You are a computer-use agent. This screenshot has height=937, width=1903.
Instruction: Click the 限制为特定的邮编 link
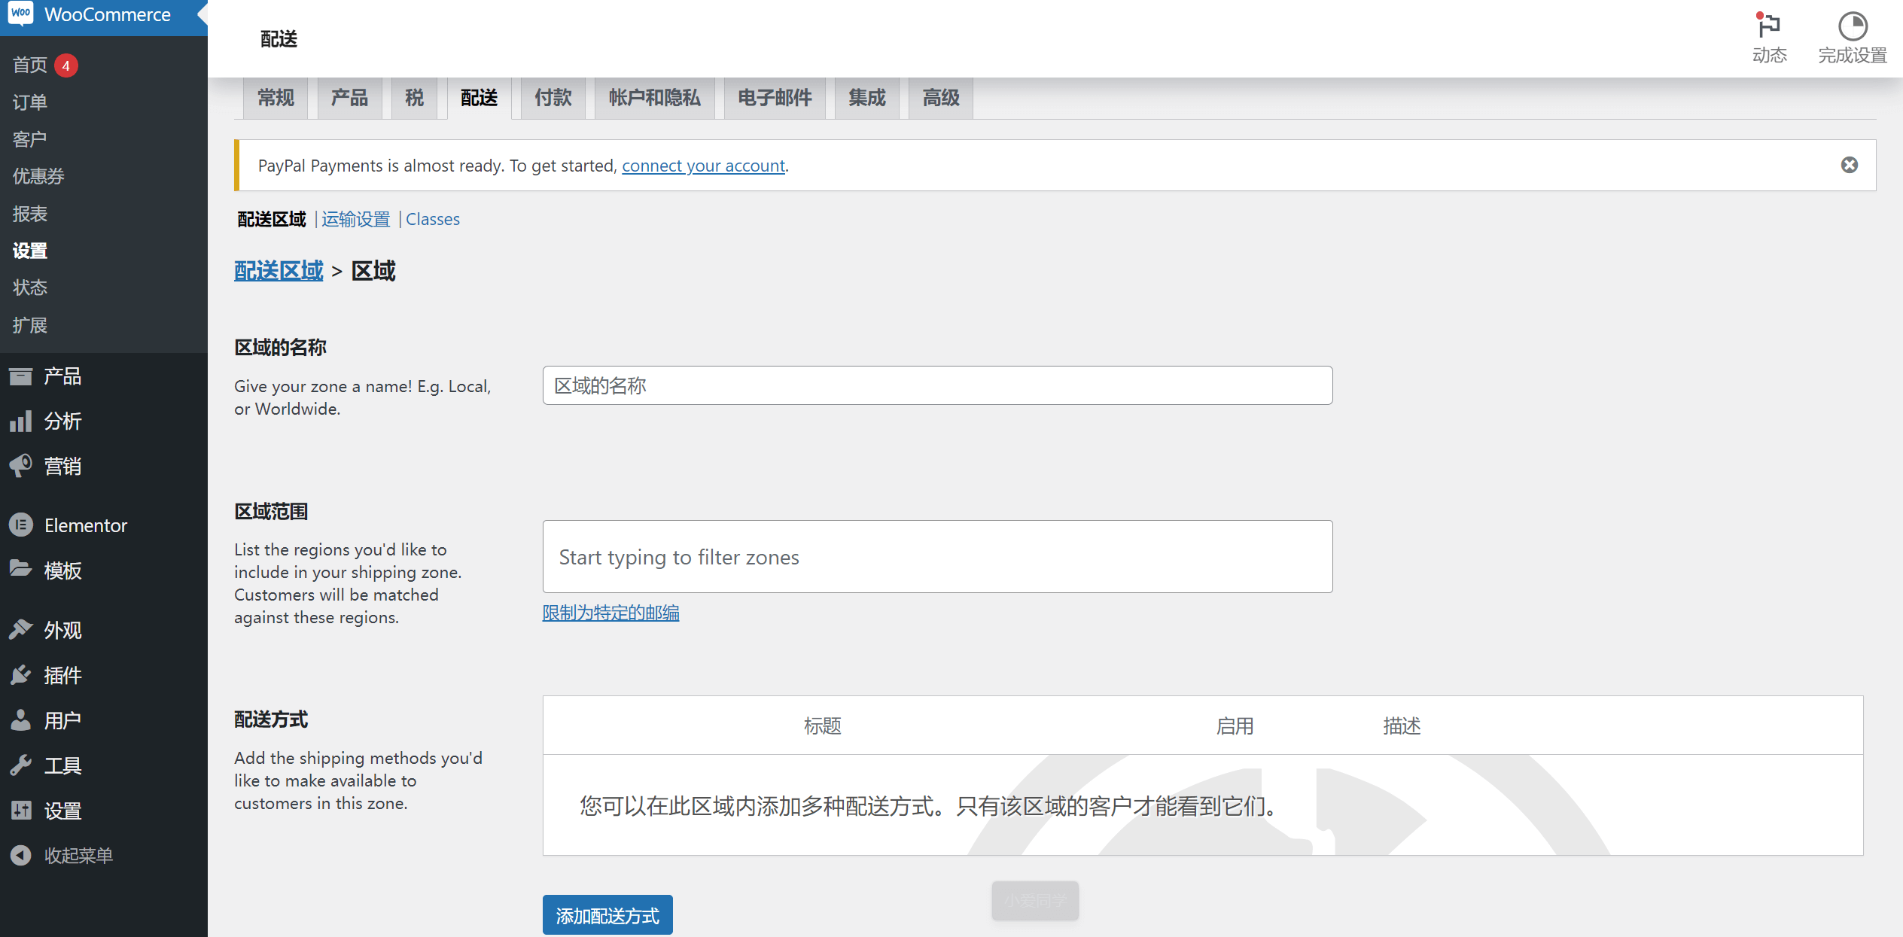(610, 613)
